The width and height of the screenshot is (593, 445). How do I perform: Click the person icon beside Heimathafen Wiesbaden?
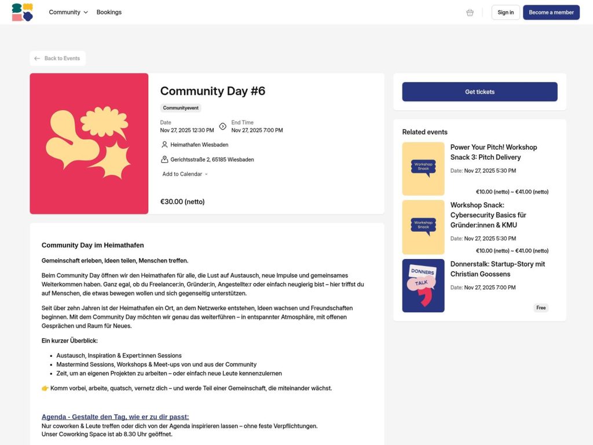click(164, 144)
